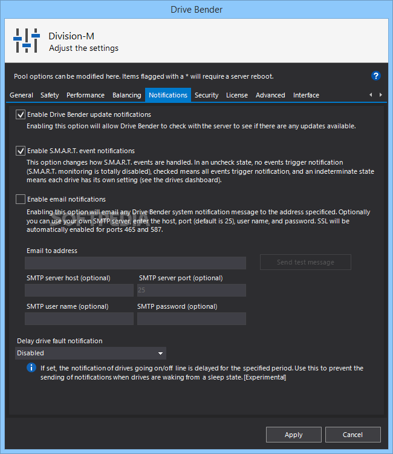
Task: Go to the Security tab
Action: [207, 95]
